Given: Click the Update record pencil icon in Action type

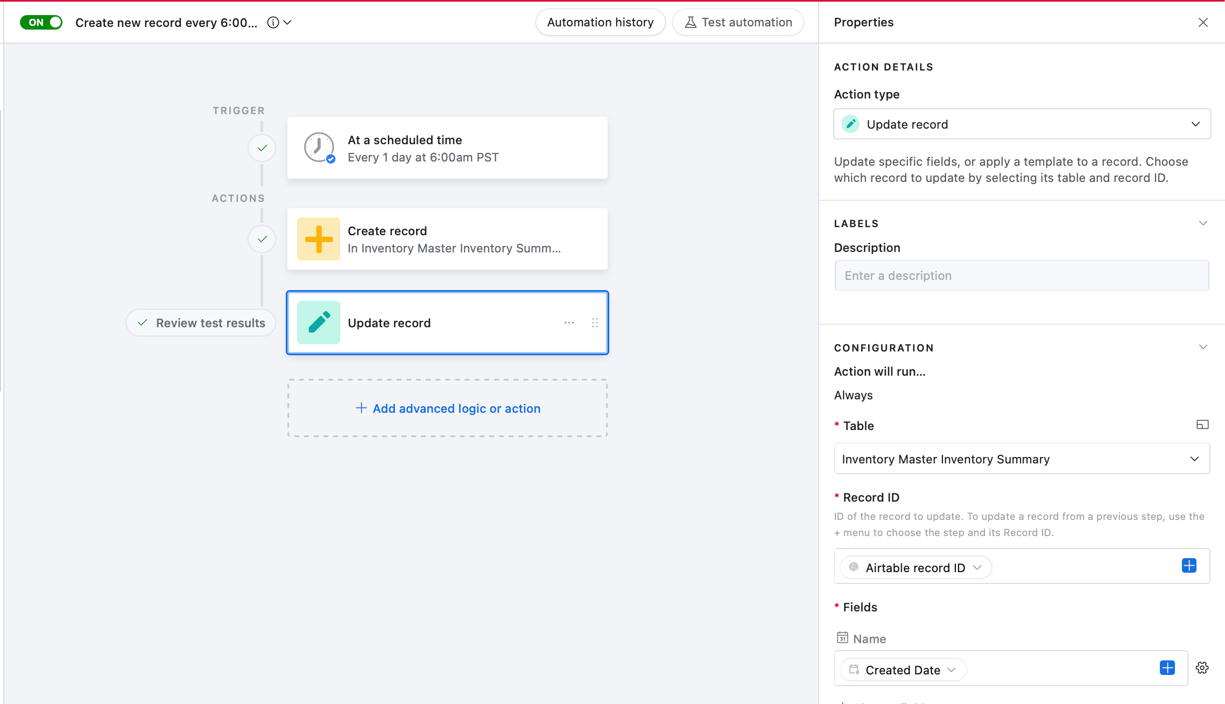Looking at the screenshot, I should click(850, 124).
